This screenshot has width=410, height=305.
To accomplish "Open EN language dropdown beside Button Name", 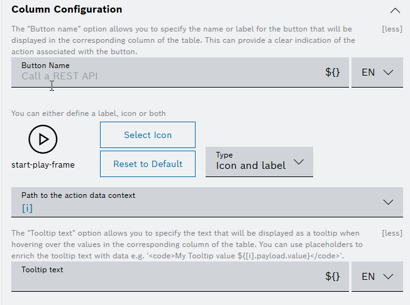I will tap(377, 72).
